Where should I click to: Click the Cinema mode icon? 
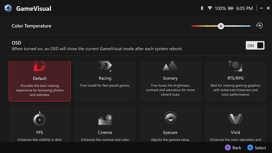[x=105, y=119]
